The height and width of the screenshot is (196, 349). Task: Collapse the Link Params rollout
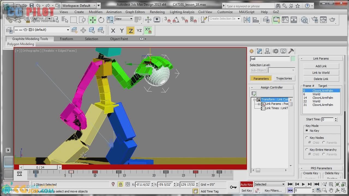(321, 59)
